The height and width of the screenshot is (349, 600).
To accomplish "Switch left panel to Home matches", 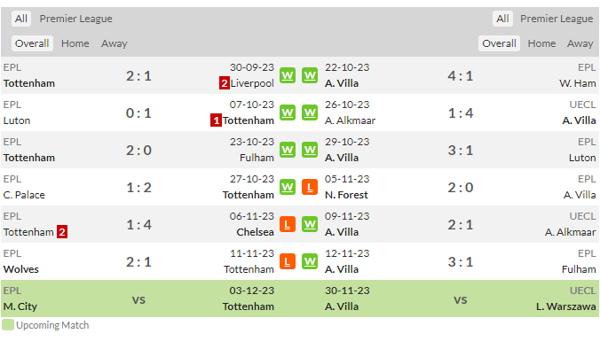I will [75, 43].
